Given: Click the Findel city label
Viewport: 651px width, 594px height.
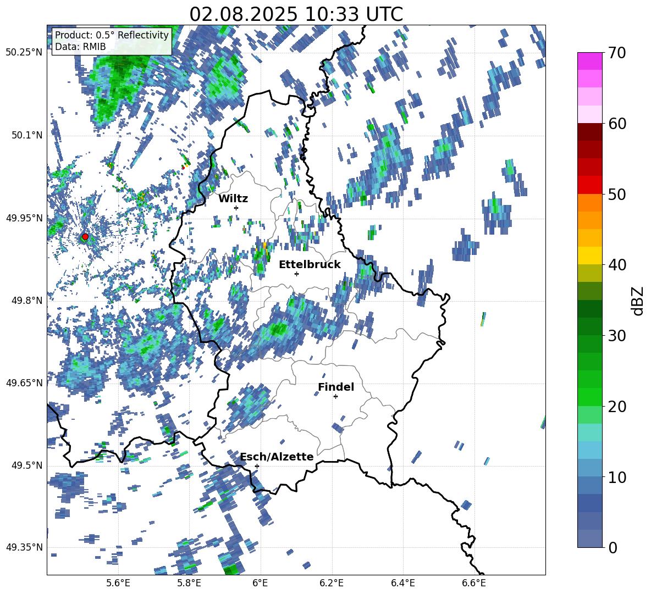Looking at the screenshot, I should point(336,387).
